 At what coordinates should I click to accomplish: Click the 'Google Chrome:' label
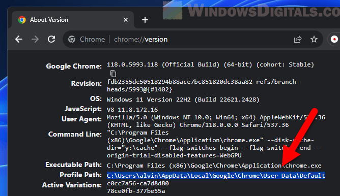coord(74,66)
